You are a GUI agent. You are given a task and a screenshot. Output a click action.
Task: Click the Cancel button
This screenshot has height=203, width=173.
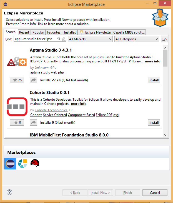(155, 193)
